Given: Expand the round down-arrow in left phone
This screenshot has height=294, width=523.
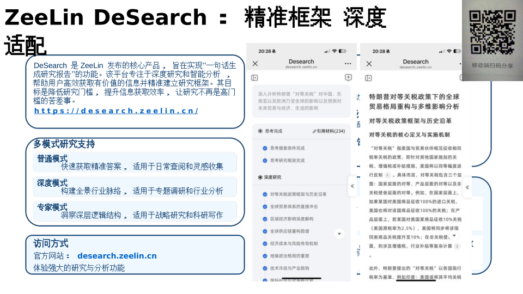Looking at the screenshot, I should [x=339, y=234].
